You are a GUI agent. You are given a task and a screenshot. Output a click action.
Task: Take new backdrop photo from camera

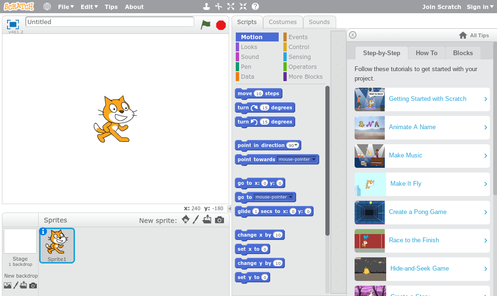pyautogui.click(x=33, y=286)
